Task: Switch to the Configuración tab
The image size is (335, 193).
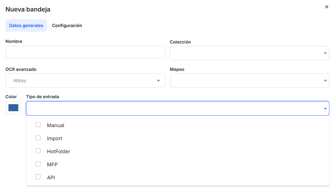Action: pyautogui.click(x=67, y=25)
